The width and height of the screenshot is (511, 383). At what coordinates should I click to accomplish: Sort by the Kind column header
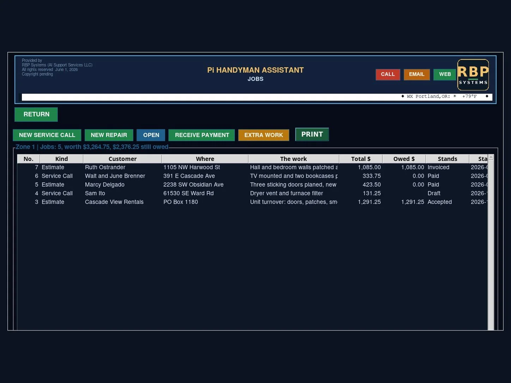61,159
